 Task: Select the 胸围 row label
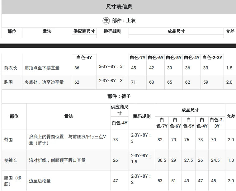click(x=8, y=82)
